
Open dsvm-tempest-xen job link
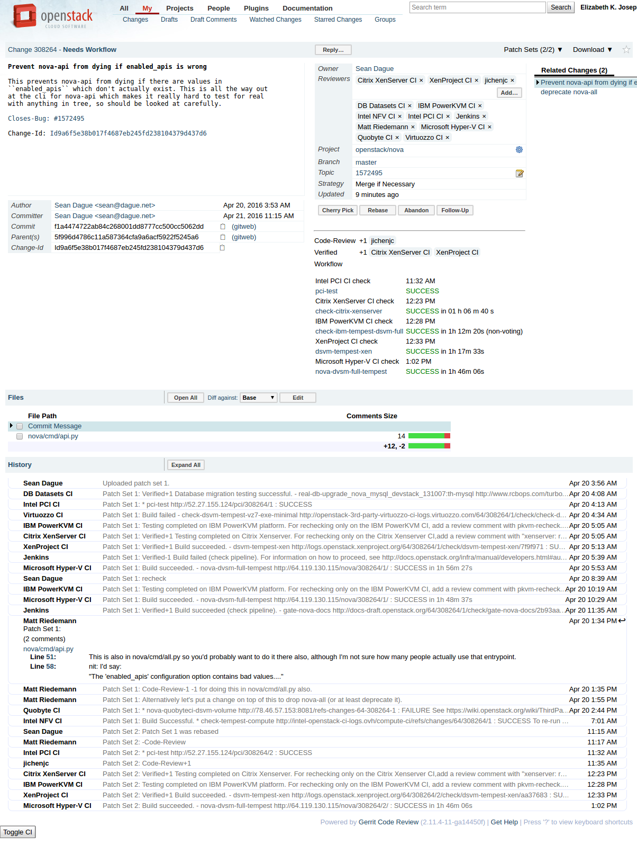tap(343, 352)
